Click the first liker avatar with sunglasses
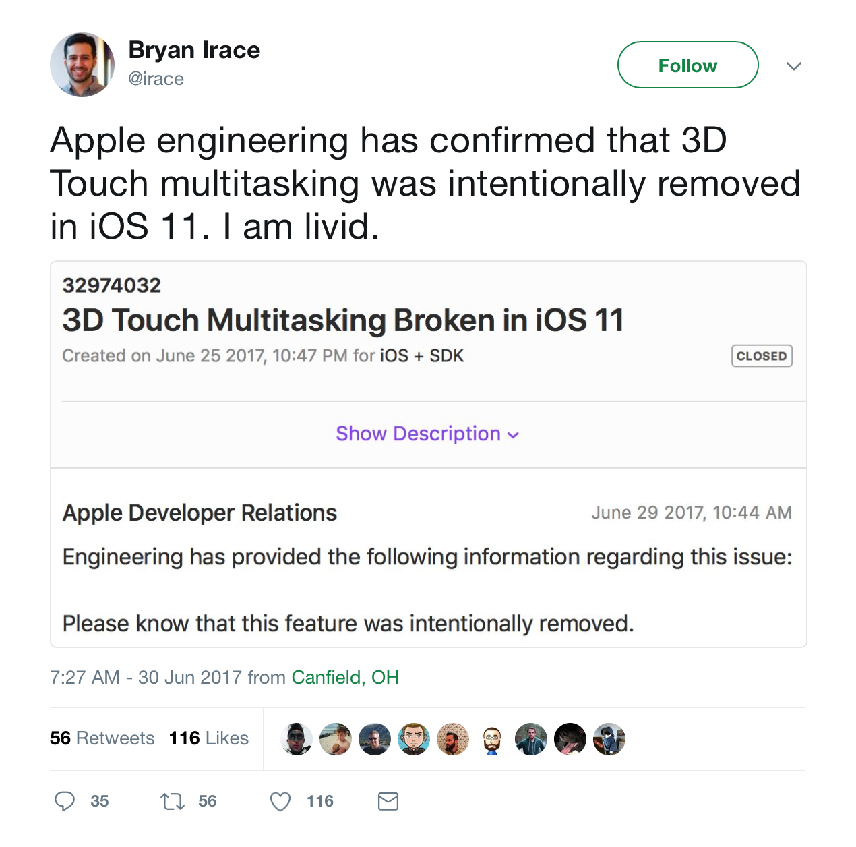The width and height of the screenshot is (856, 847). (297, 739)
